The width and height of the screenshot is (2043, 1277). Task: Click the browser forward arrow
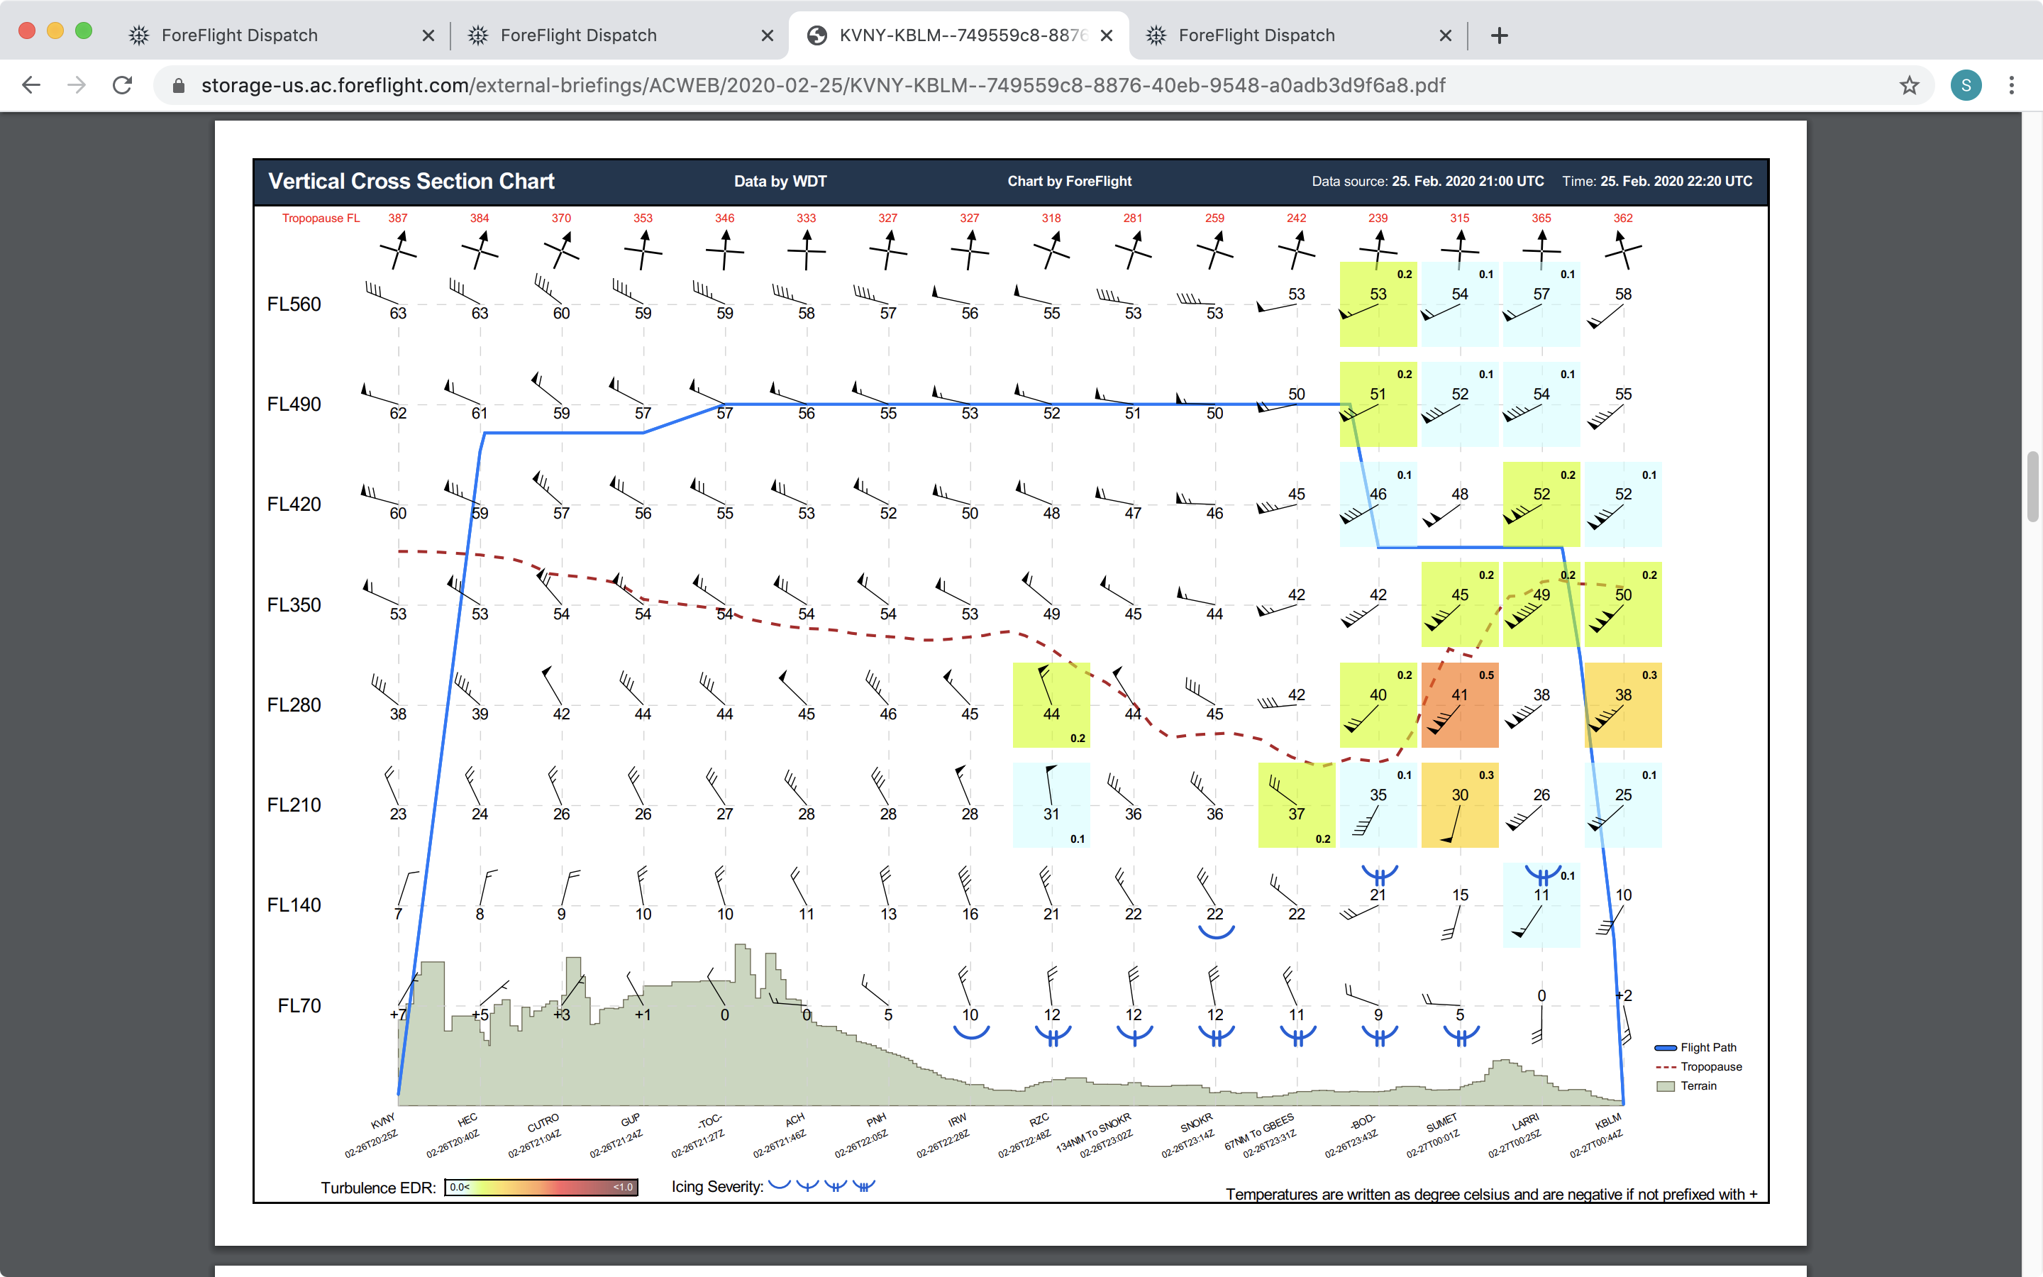pyautogui.click(x=77, y=85)
